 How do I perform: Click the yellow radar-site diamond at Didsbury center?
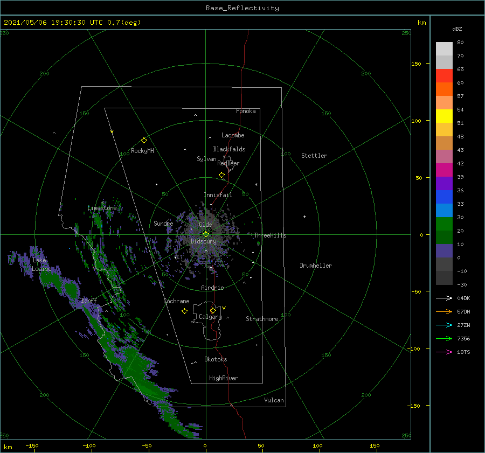point(206,234)
